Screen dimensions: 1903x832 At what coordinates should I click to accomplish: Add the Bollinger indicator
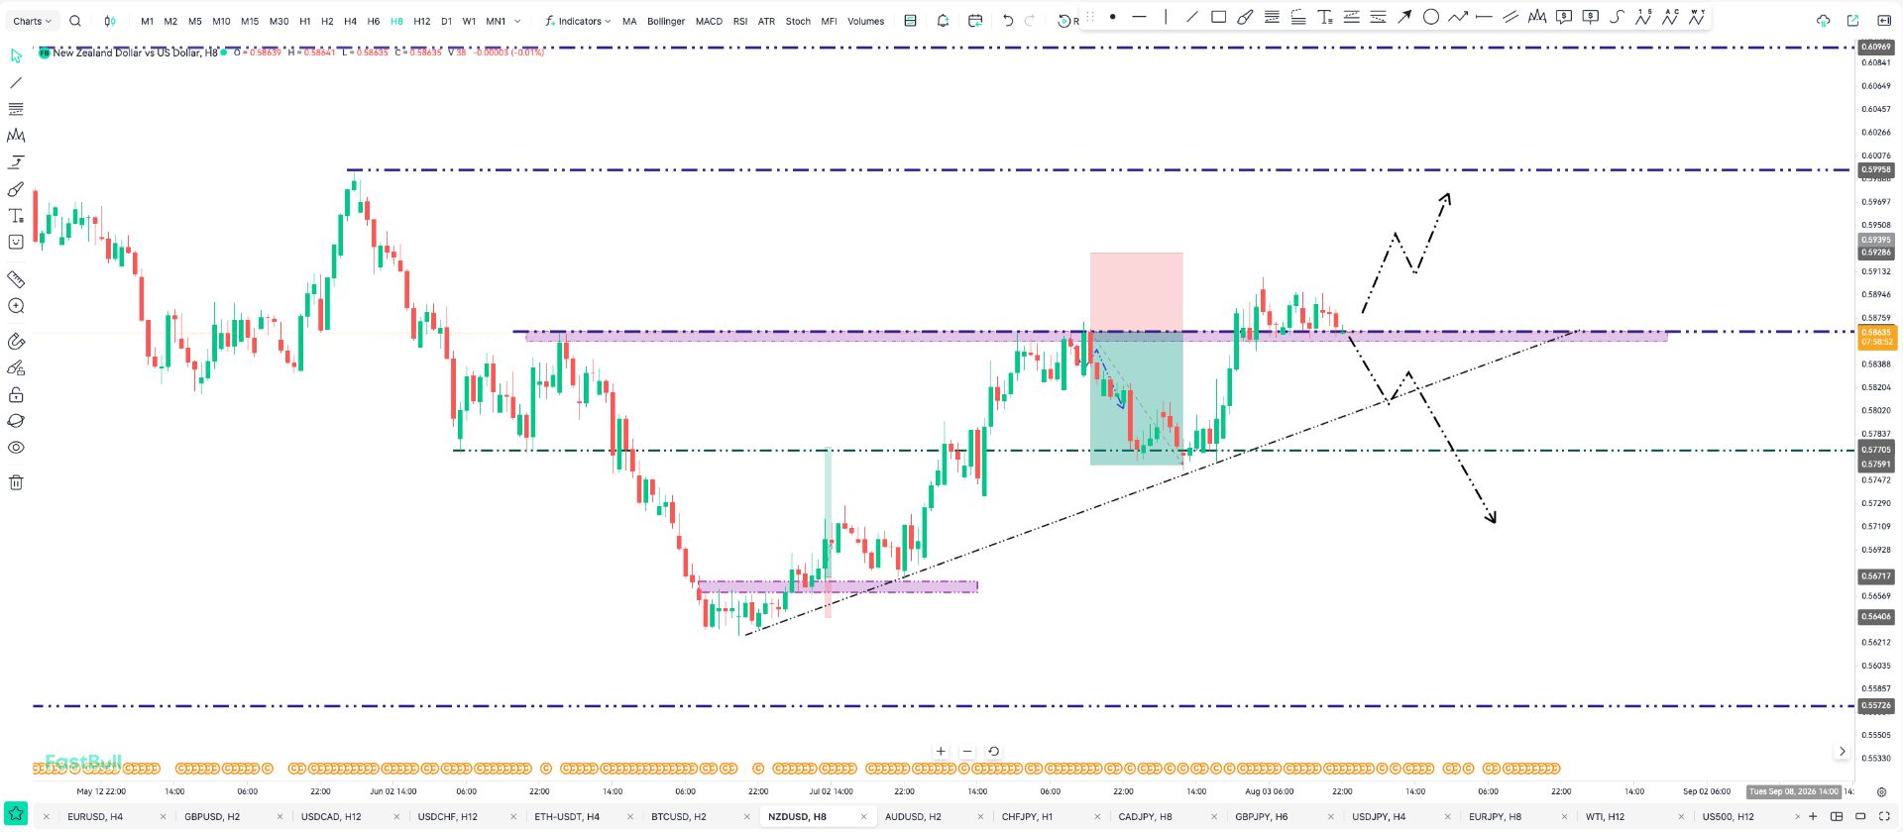pos(666,21)
